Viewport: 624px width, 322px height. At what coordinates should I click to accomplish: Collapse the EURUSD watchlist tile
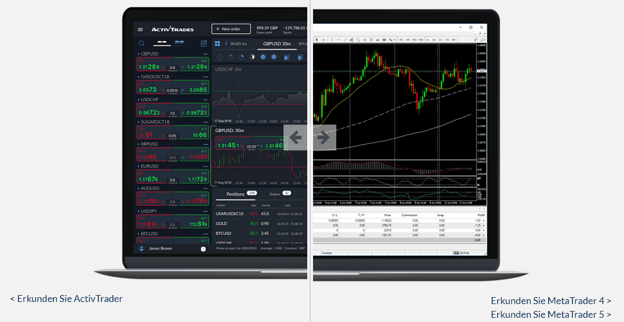click(138, 166)
